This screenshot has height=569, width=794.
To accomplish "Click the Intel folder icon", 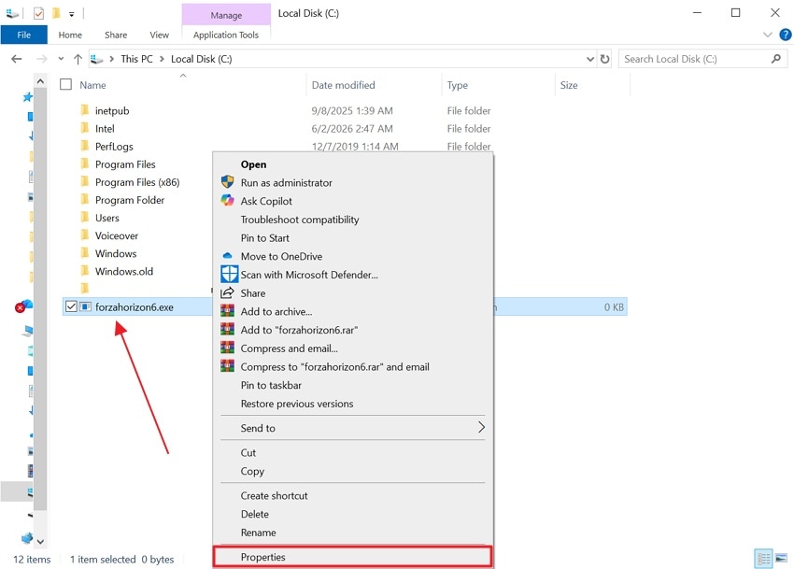I will click(85, 128).
